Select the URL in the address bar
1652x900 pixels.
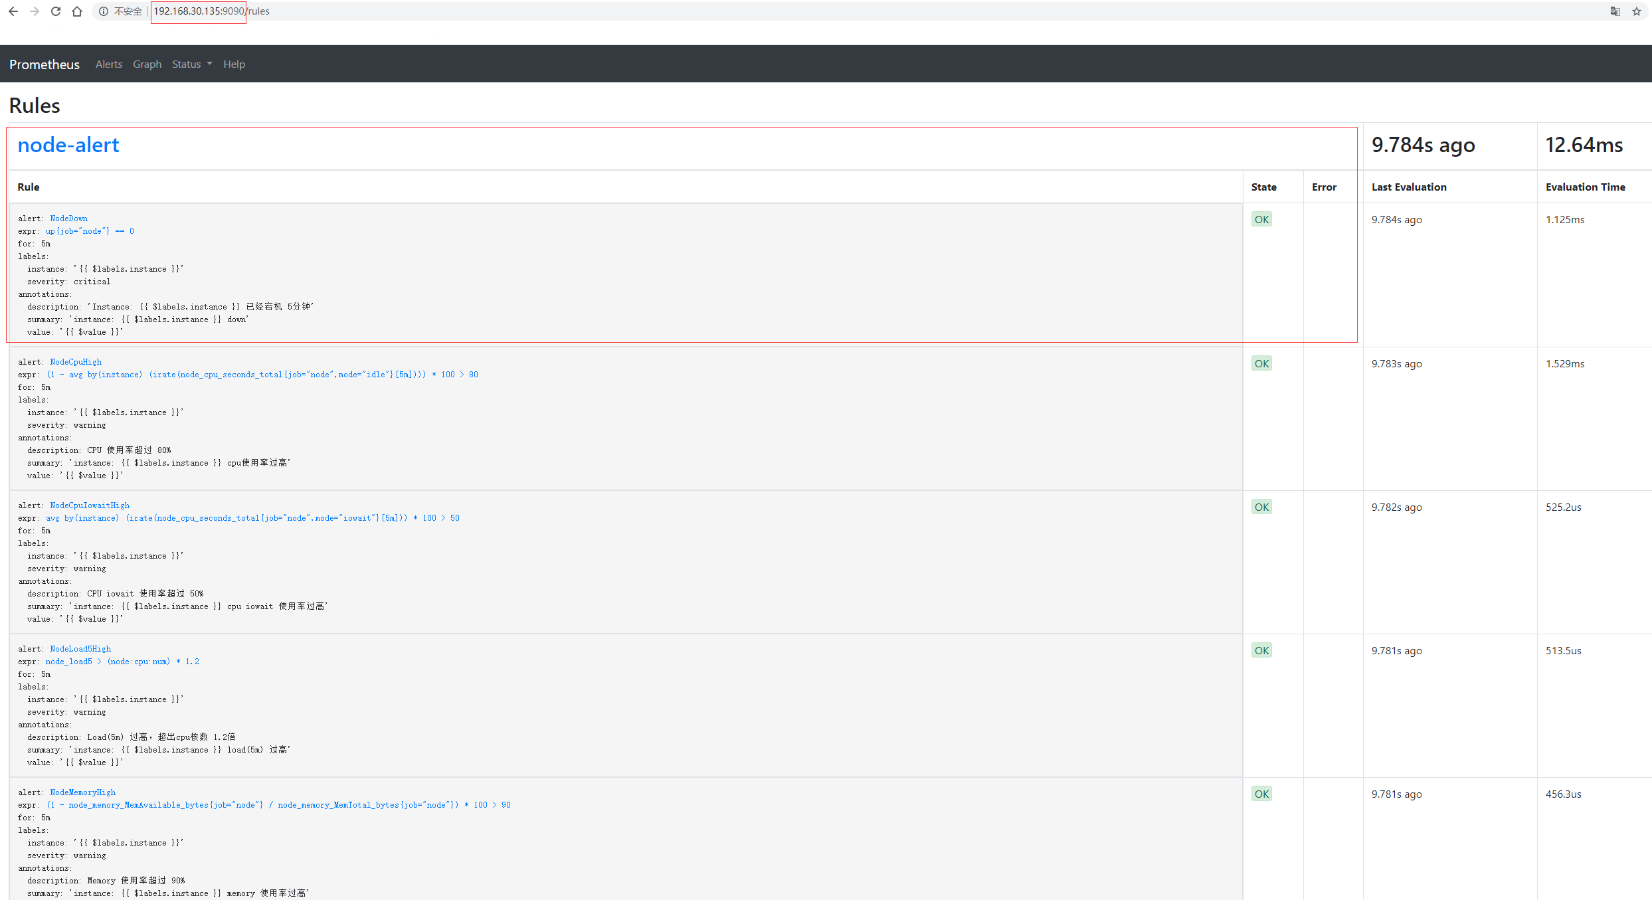coord(198,11)
